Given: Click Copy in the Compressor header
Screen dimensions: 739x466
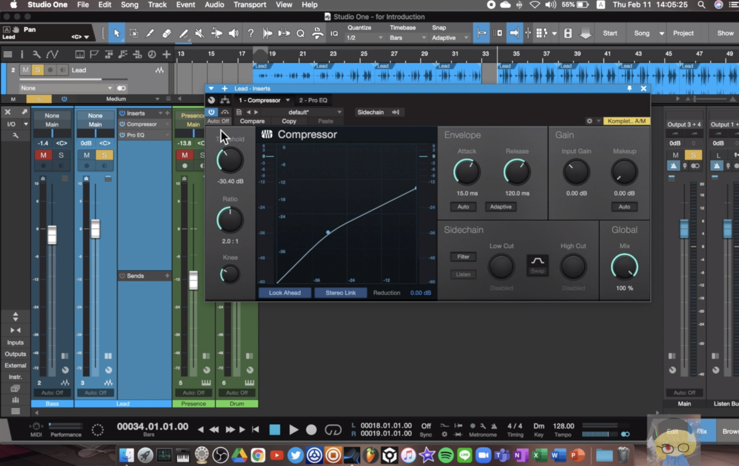Looking at the screenshot, I should point(289,121).
